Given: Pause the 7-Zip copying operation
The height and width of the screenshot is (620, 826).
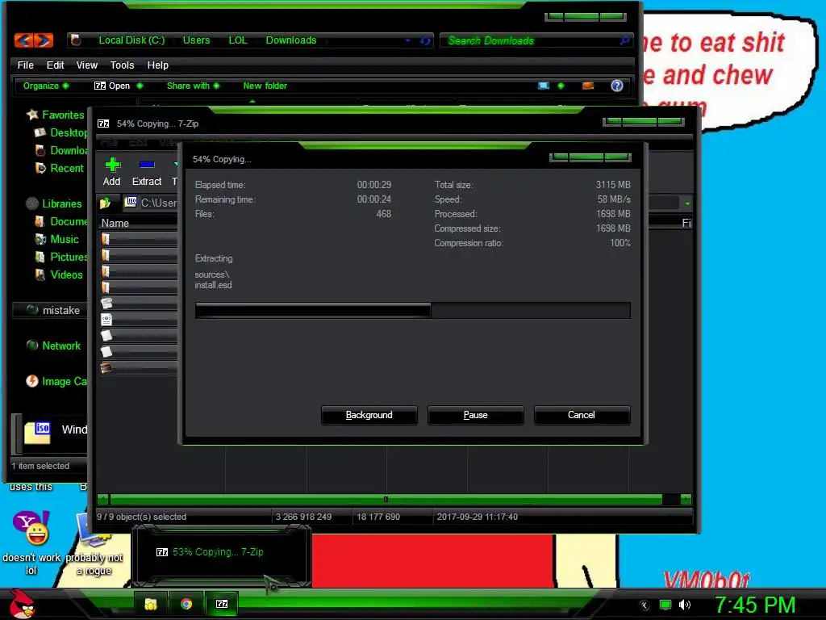Looking at the screenshot, I should coord(475,415).
